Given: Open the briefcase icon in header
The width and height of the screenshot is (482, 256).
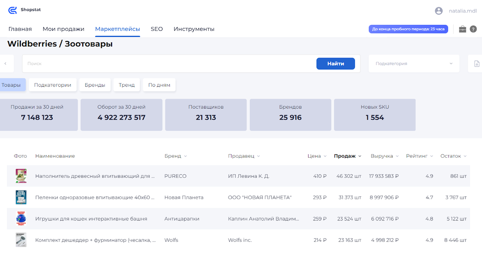Looking at the screenshot, I should coord(463,29).
